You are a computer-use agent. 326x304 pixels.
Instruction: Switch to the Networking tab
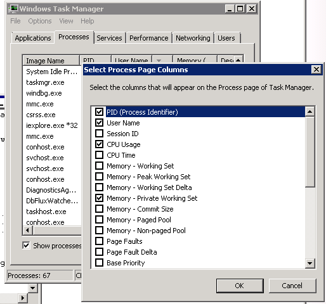[x=193, y=38]
